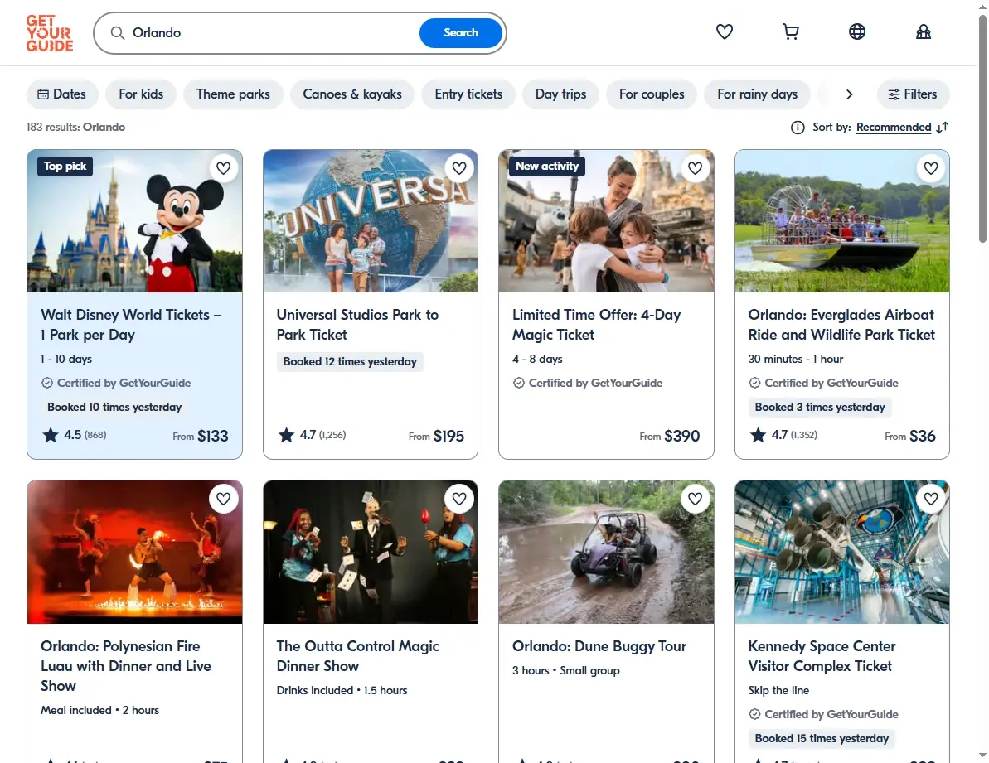Select the For kids filter chip

point(141,94)
